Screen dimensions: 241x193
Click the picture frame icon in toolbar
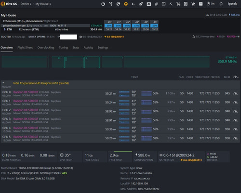click(149, 4)
